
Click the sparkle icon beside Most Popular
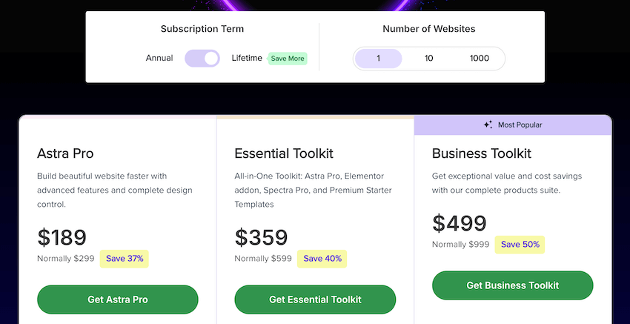pyautogui.click(x=488, y=125)
